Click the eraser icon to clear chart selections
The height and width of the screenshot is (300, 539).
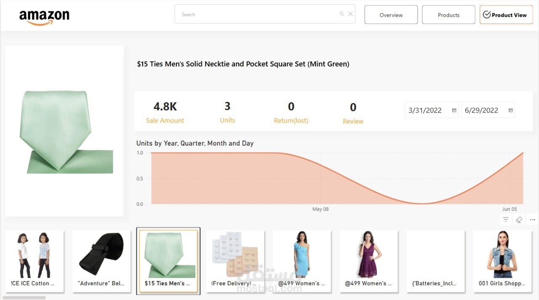pyautogui.click(x=519, y=219)
